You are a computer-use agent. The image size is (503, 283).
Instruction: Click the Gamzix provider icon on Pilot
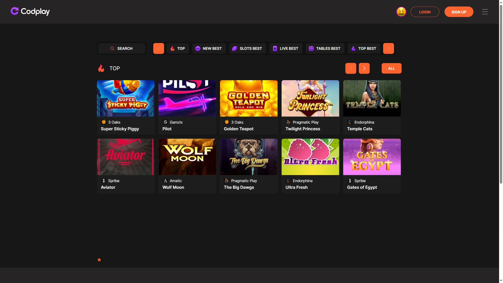click(165, 122)
